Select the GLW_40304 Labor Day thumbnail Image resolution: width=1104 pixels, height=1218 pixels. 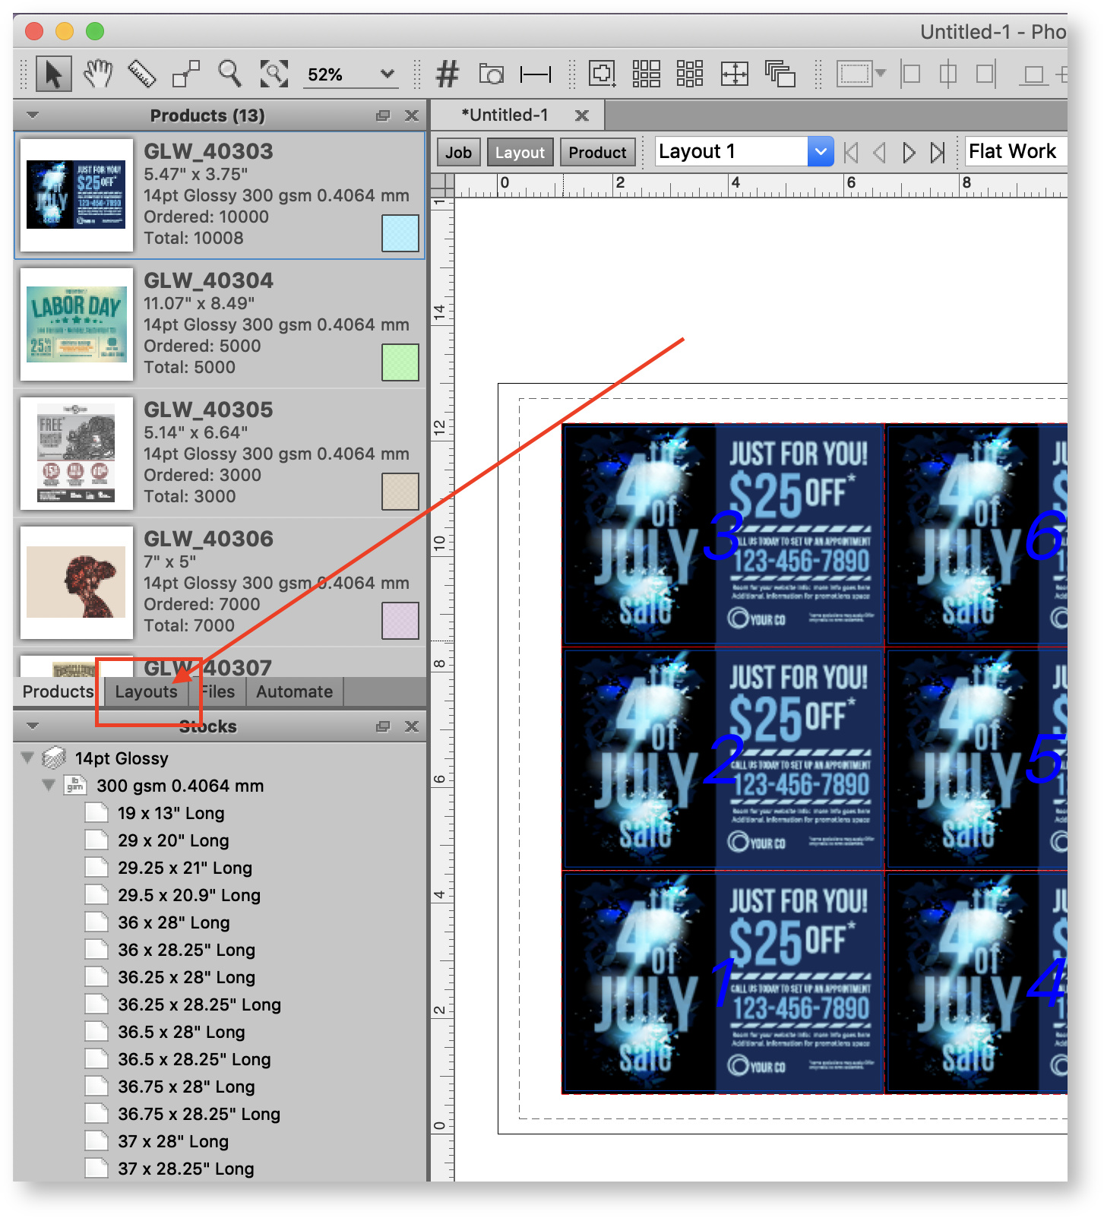[77, 324]
